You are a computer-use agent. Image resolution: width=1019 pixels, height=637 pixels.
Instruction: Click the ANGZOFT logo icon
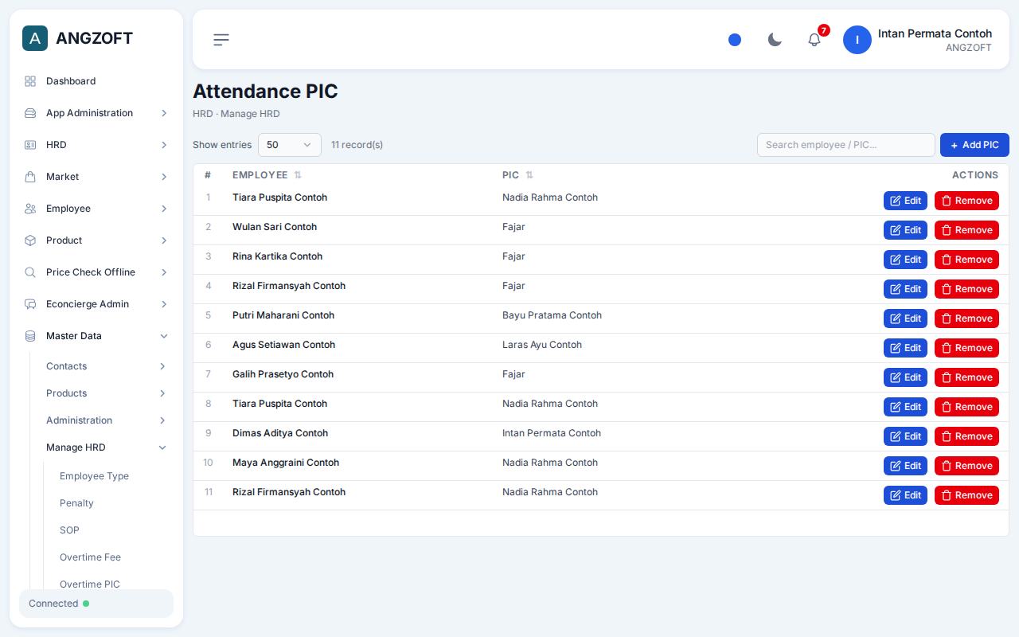click(35, 38)
